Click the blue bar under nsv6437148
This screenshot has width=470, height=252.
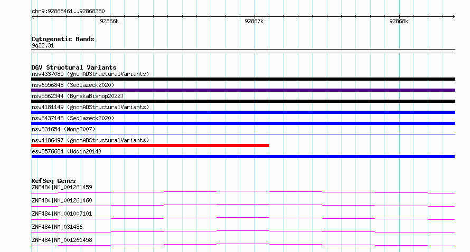(243, 123)
